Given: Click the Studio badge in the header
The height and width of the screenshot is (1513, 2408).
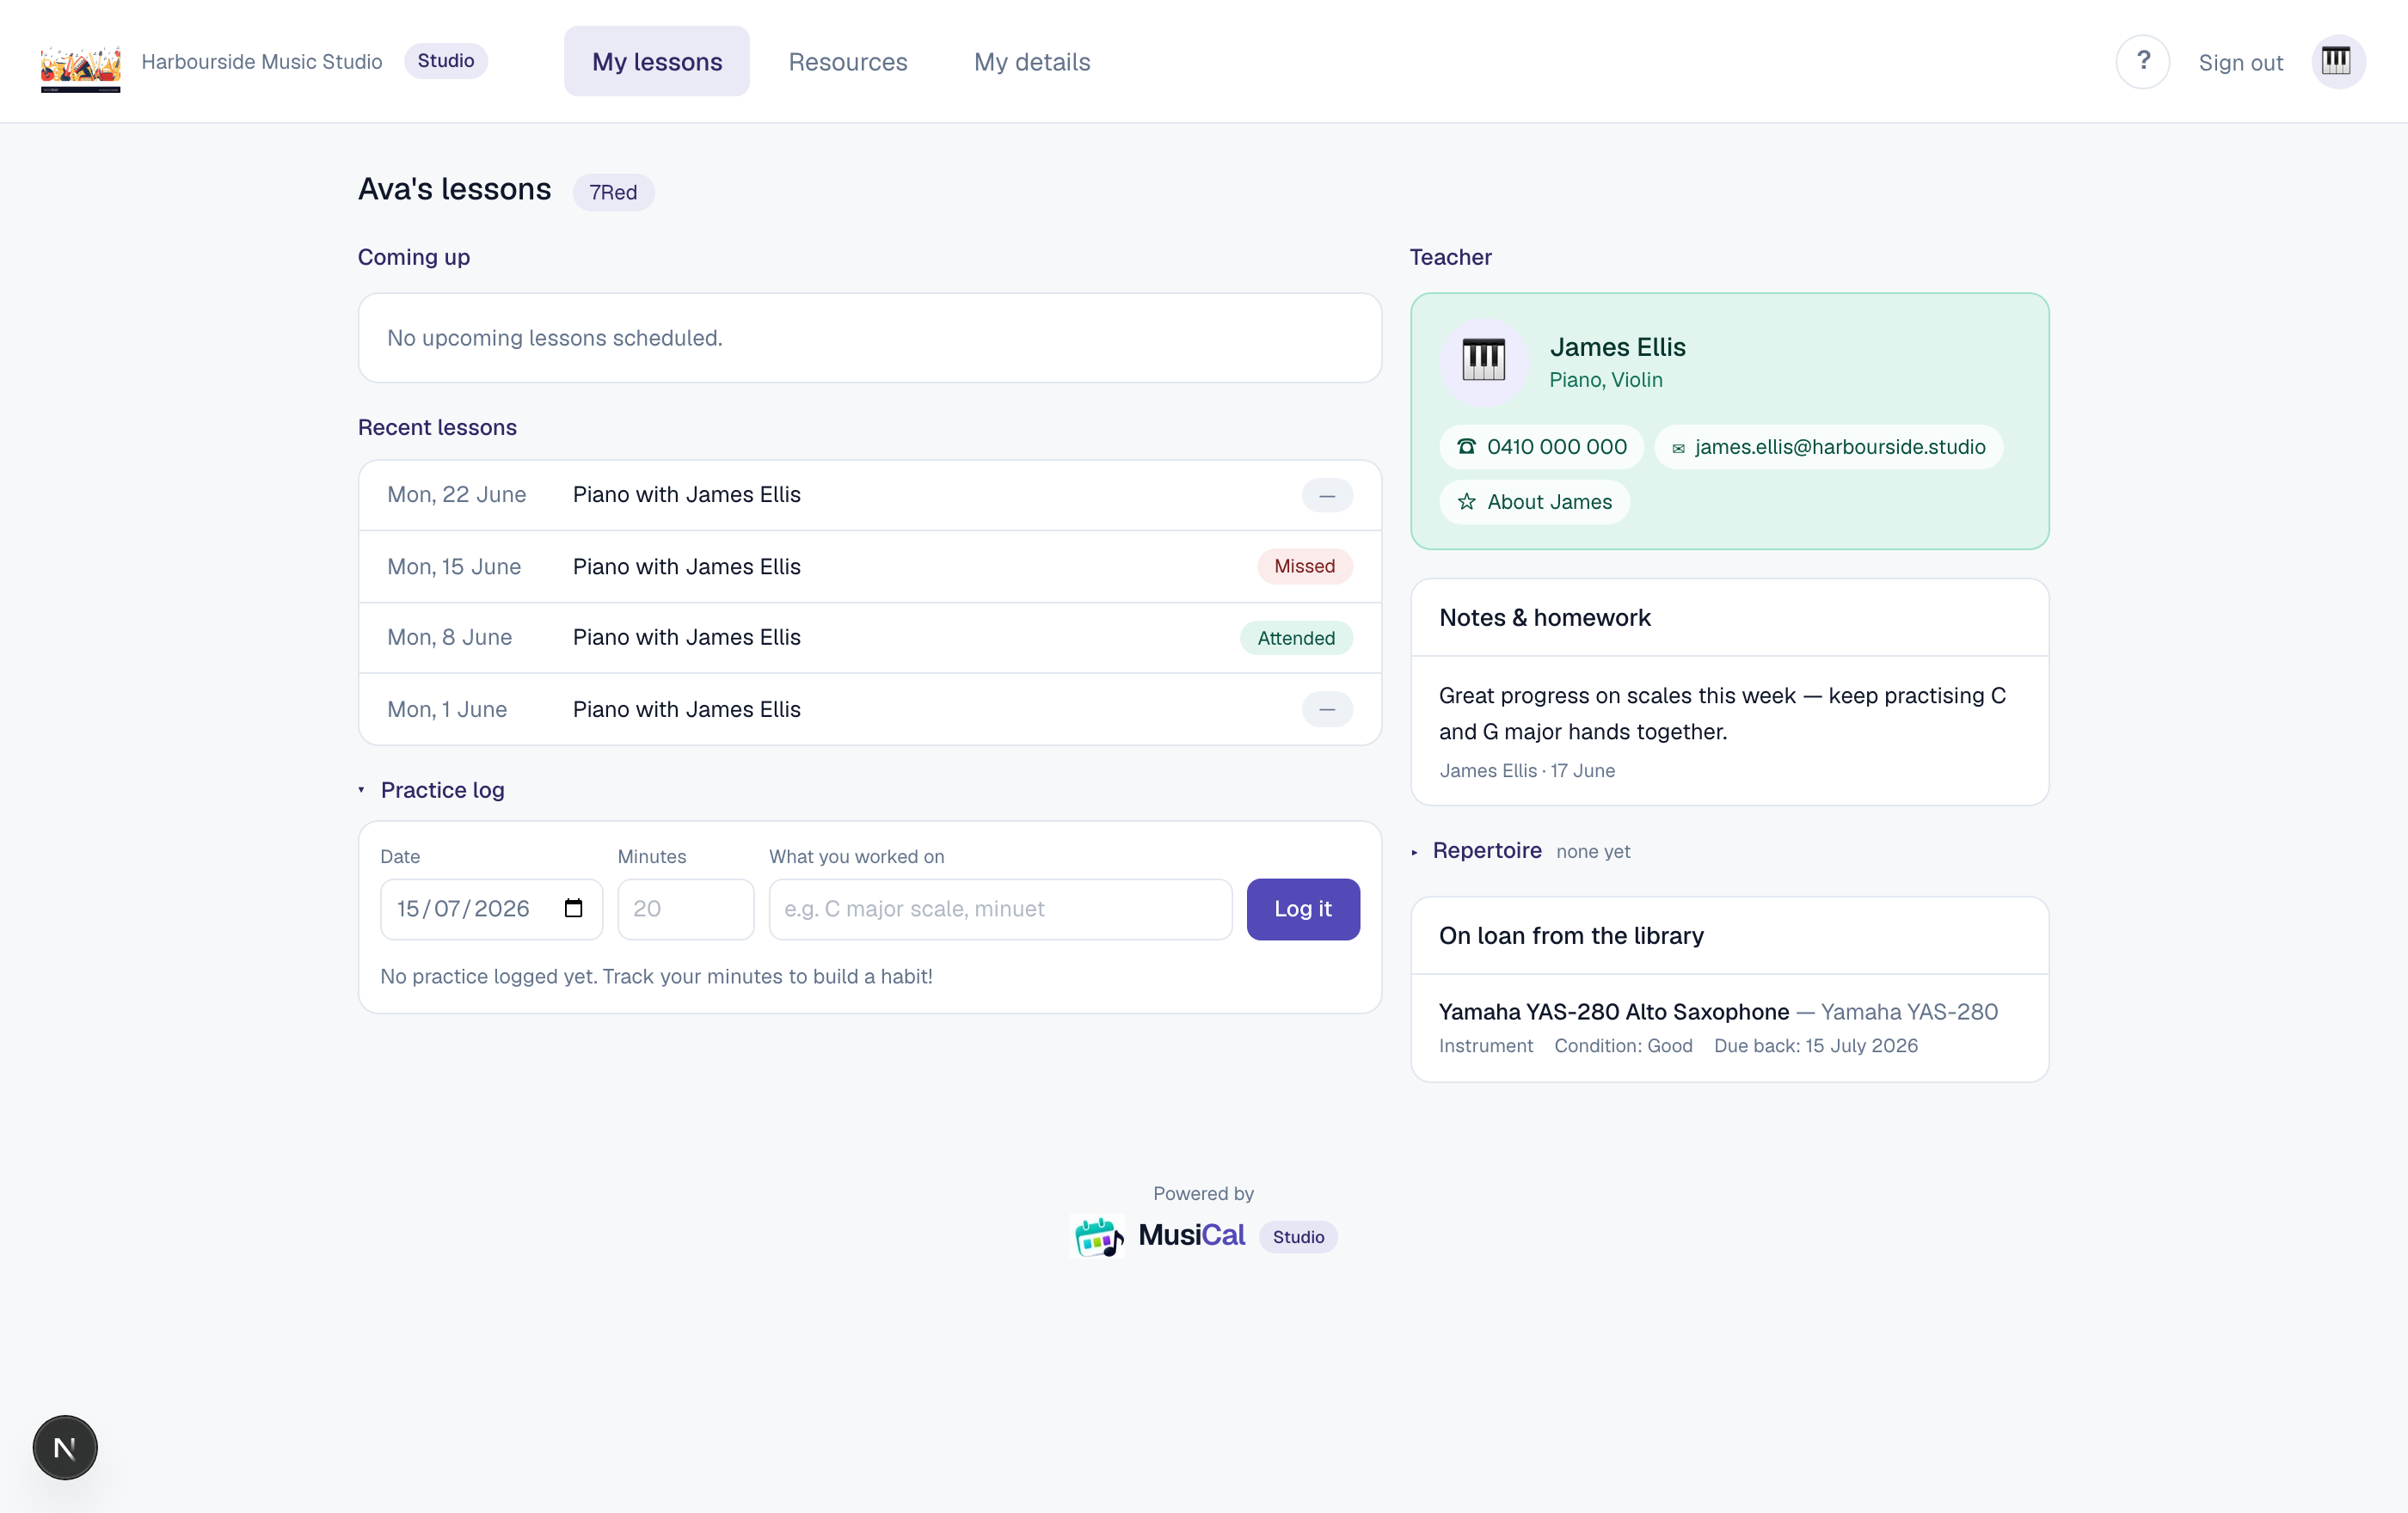Looking at the screenshot, I should click(446, 61).
